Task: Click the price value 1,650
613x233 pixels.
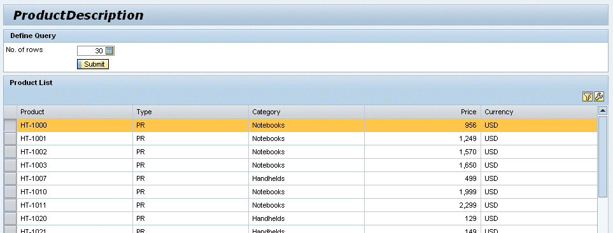Action: pyautogui.click(x=468, y=165)
